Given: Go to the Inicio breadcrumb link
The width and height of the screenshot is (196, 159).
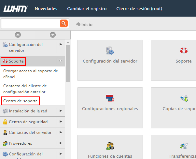Looking at the screenshot, I should (87, 25).
